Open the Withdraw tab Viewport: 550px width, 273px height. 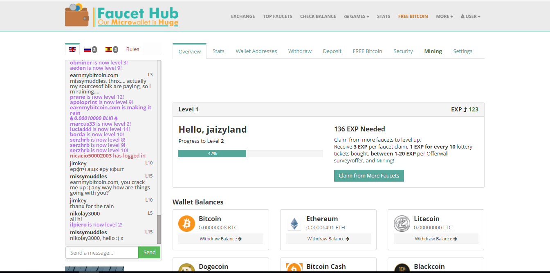point(300,51)
